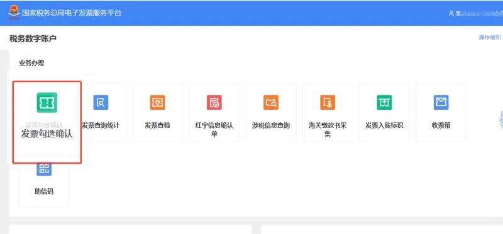The width and height of the screenshot is (503, 234).
Task: Click the 发票查询统计 label
Action: coord(101,125)
